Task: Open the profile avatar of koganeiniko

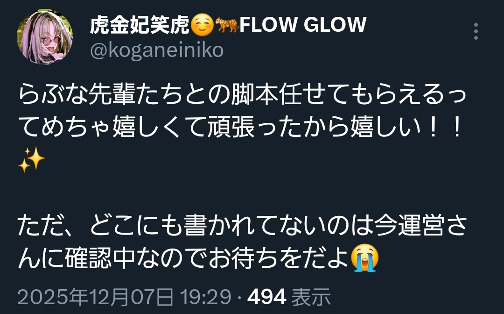Action: (x=45, y=36)
